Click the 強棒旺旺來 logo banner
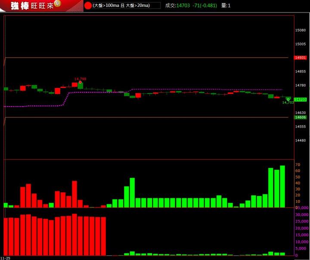The width and height of the screenshot is (310, 260). (x=41, y=6)
